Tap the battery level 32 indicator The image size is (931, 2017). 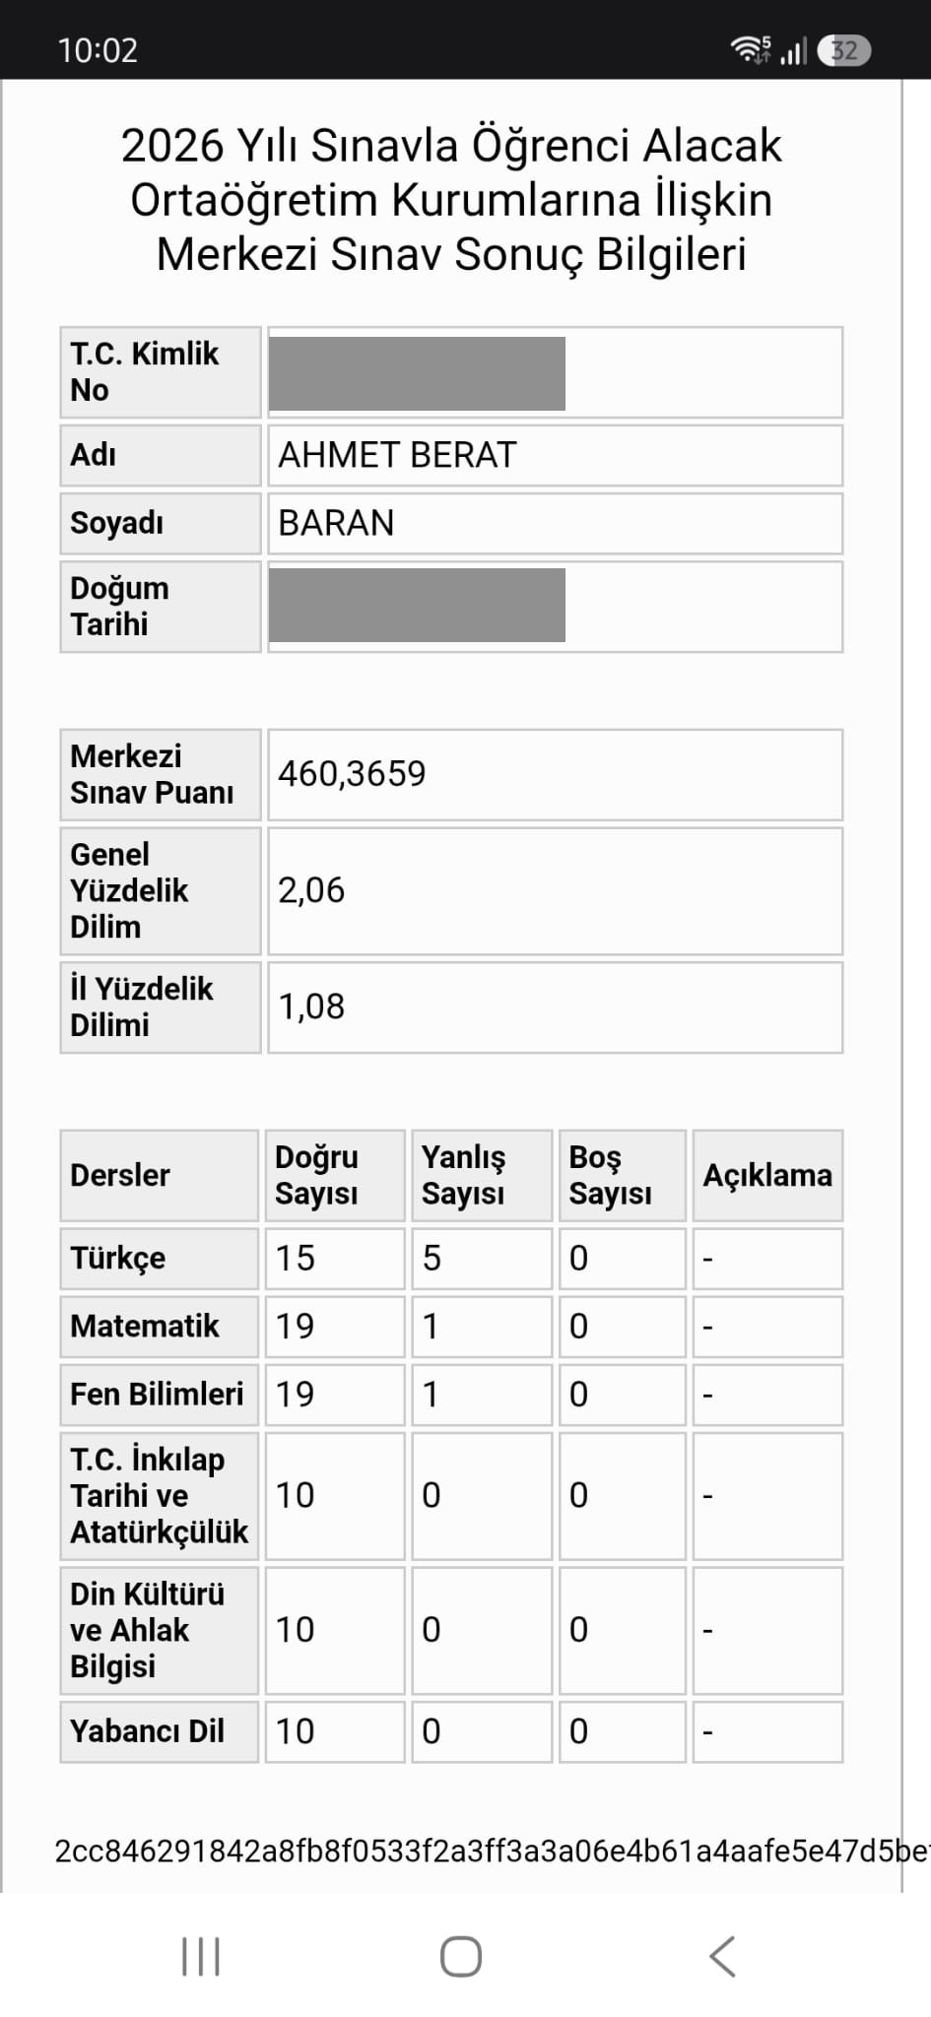(844, 50)
